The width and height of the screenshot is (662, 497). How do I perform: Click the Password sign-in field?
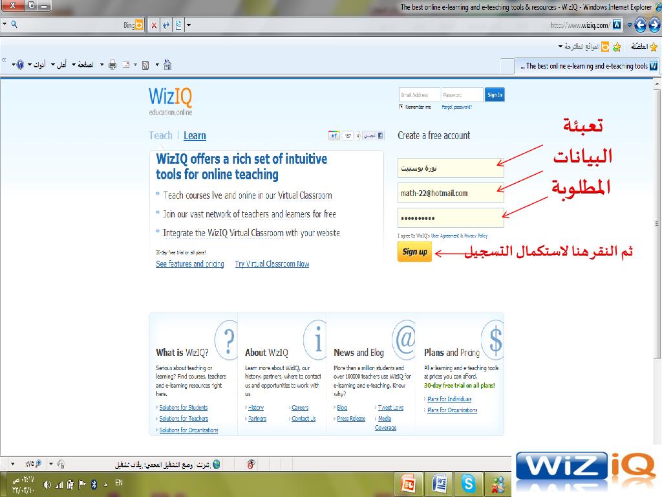[x=462, y=94]
